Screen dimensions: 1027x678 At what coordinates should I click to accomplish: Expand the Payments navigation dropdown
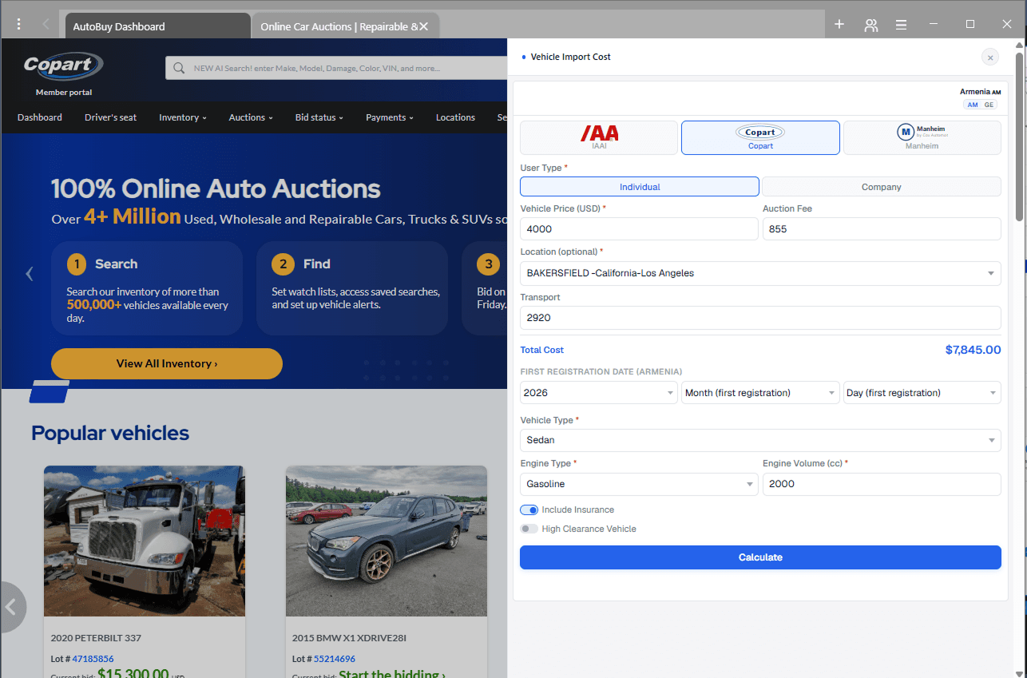click(390, 117)
